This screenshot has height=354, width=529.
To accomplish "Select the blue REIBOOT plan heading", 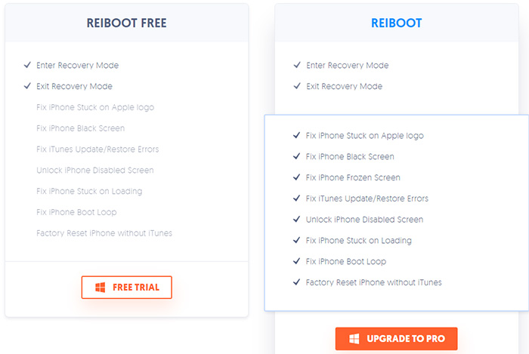I will click(397, 23).
